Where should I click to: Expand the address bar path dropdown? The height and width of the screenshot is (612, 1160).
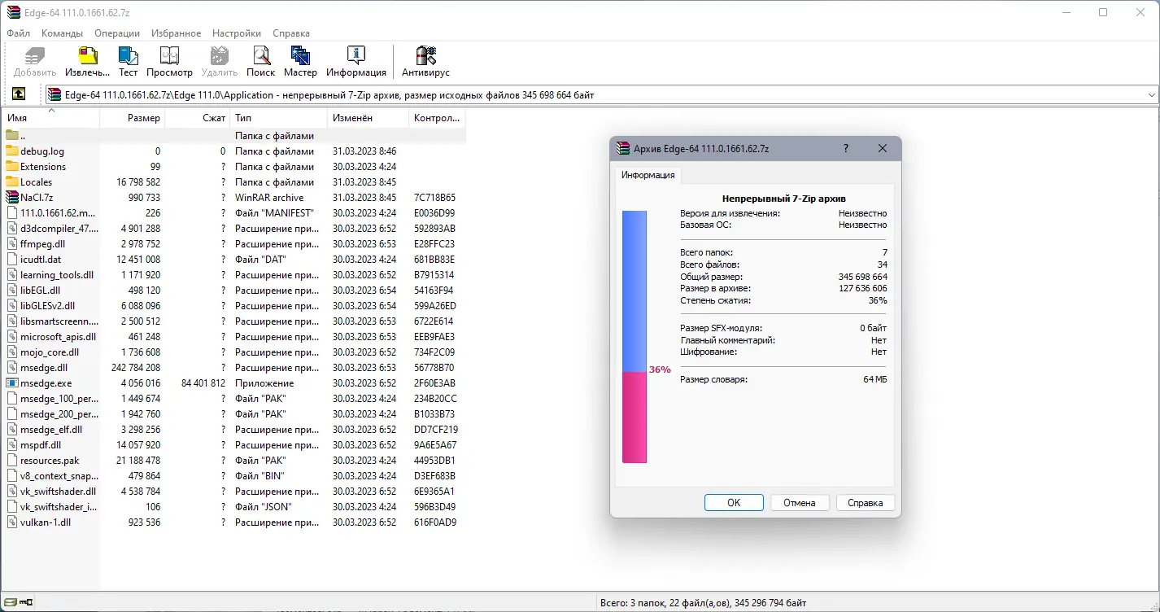1152,94
